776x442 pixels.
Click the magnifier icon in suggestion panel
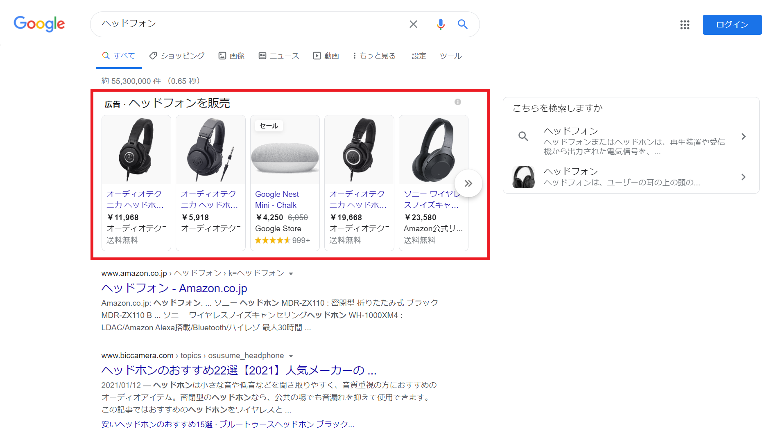(523, 136)
